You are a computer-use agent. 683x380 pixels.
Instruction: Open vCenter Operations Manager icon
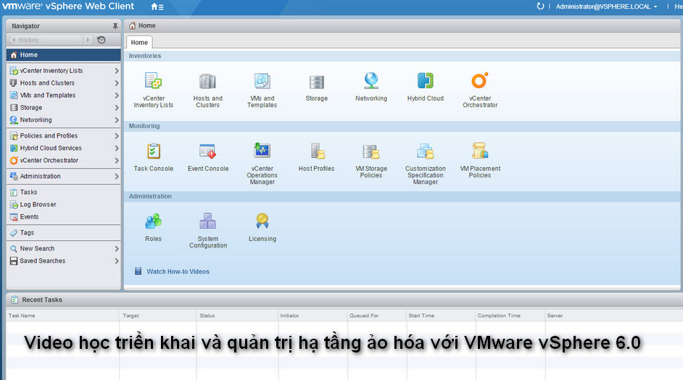click(x=262, y=151)
